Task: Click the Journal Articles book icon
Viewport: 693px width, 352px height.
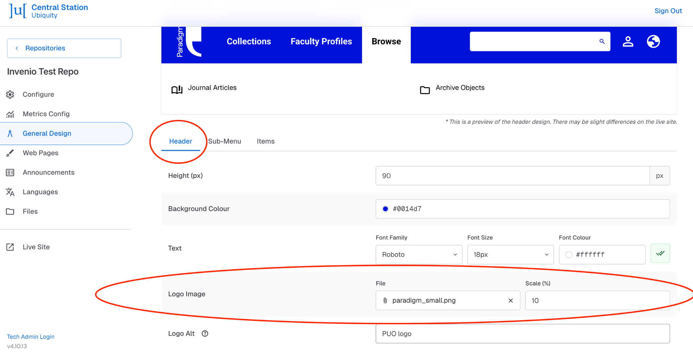Action: [177, 89]
